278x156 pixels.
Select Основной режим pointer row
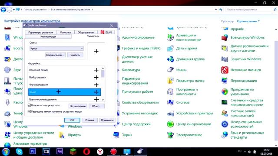coord(65,70)
